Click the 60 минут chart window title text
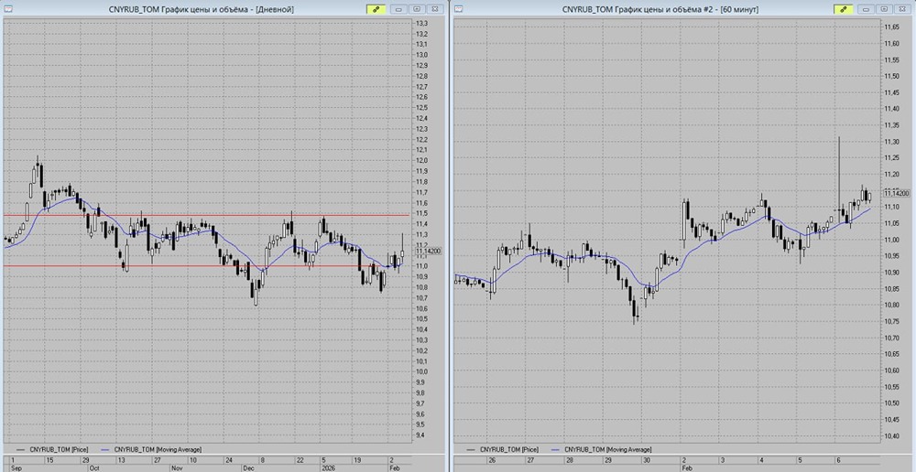Image resolution: width=916 pixels, height=472 pixels. 660,9
